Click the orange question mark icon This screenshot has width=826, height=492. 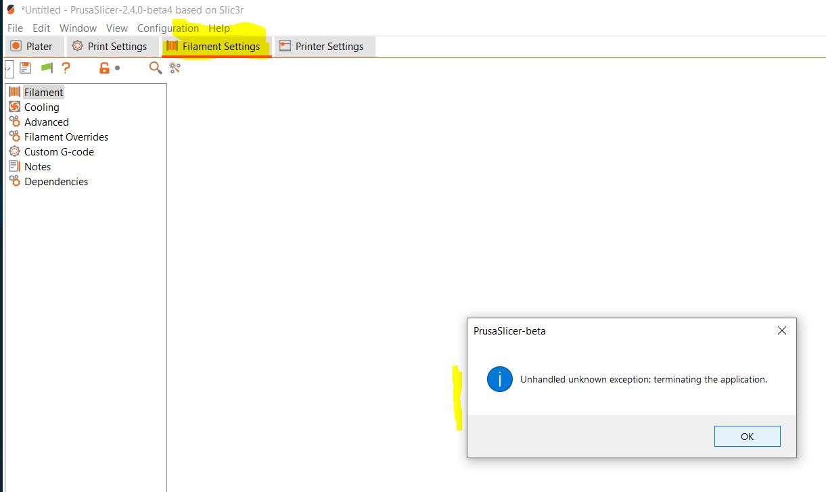tap(66, 68)
